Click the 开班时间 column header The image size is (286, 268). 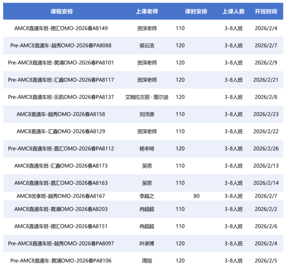(x=266, y=11)
